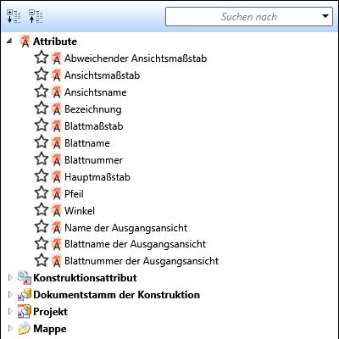Click the Dokumentstamm der Konstruktion icon
This screenshot has width=339, height=339.
click(x=25, y=295)
